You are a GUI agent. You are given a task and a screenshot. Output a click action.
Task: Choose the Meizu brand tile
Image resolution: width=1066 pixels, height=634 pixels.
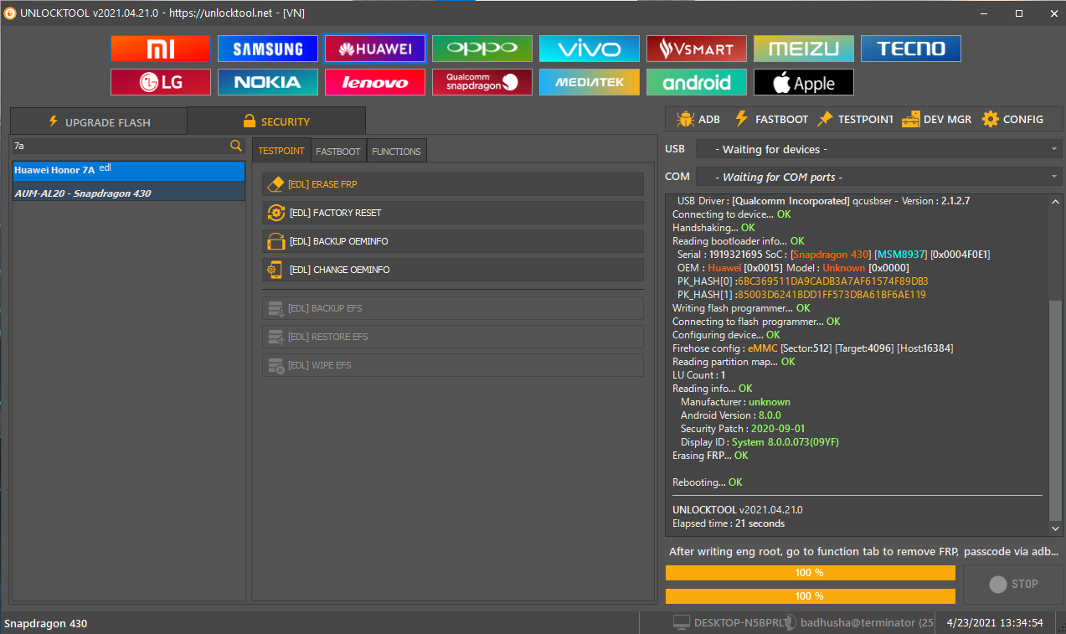[804, 49]
